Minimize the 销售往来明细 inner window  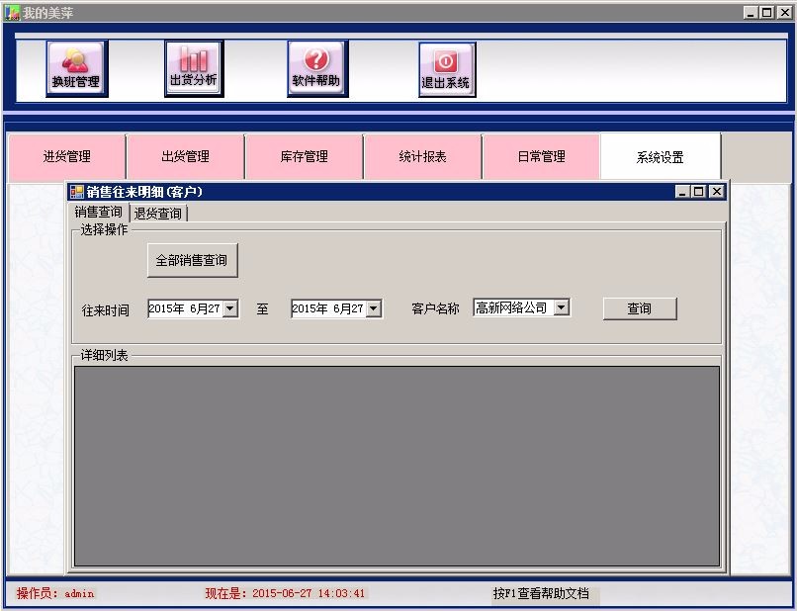pos(682,192)
